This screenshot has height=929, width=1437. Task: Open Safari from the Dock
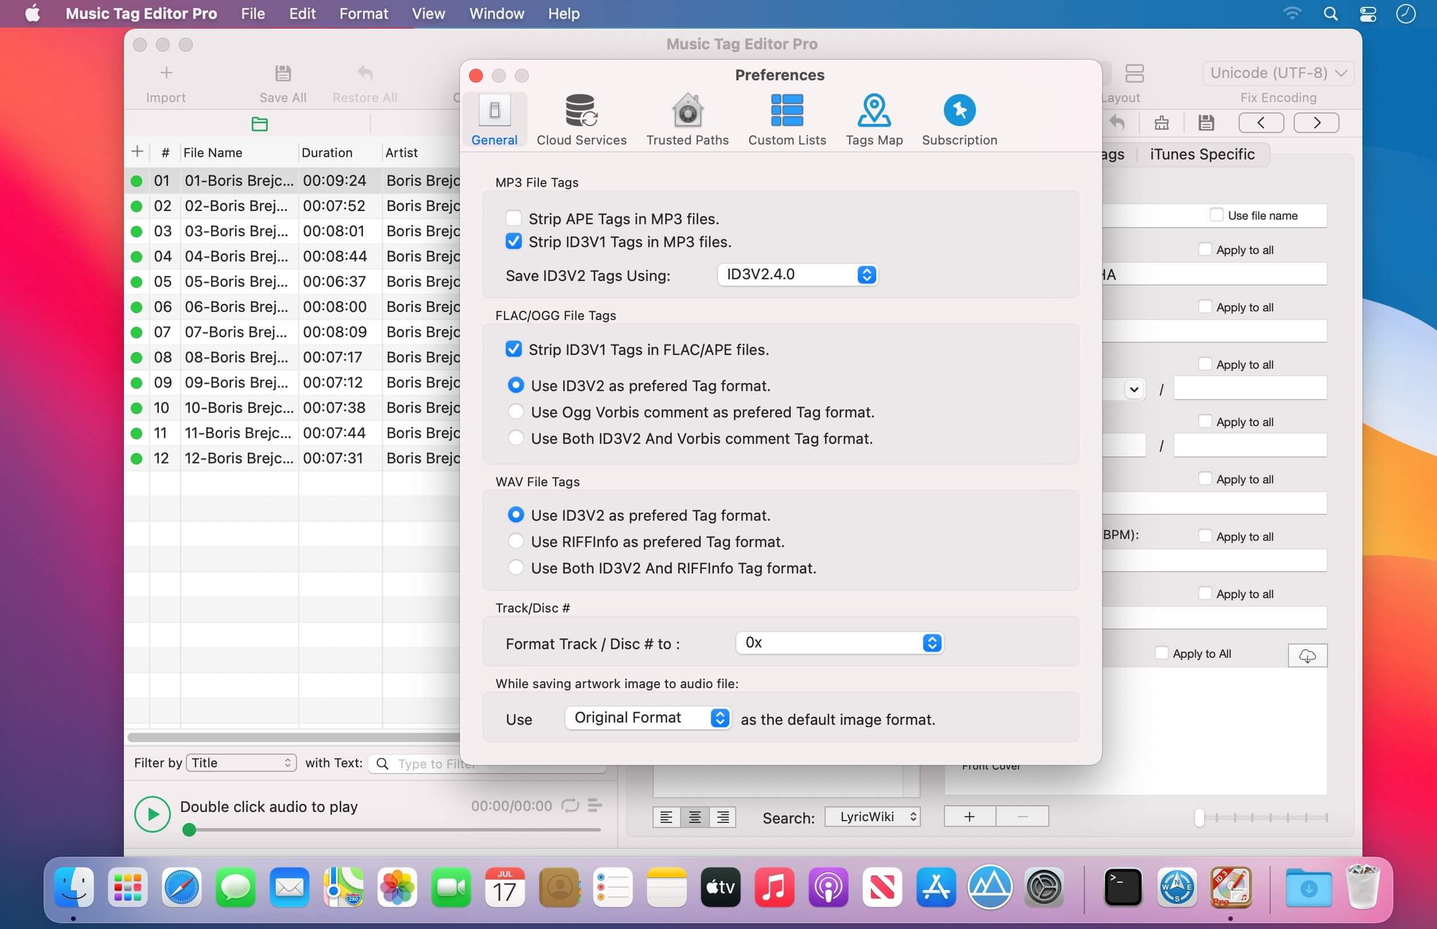click(x=182, y=887)
